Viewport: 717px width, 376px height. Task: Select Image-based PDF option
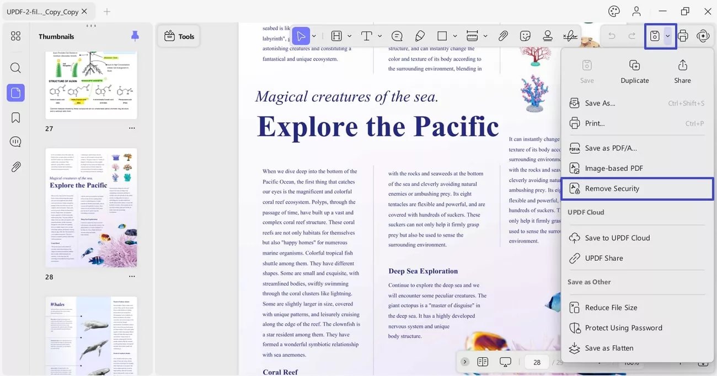(637, 168)
